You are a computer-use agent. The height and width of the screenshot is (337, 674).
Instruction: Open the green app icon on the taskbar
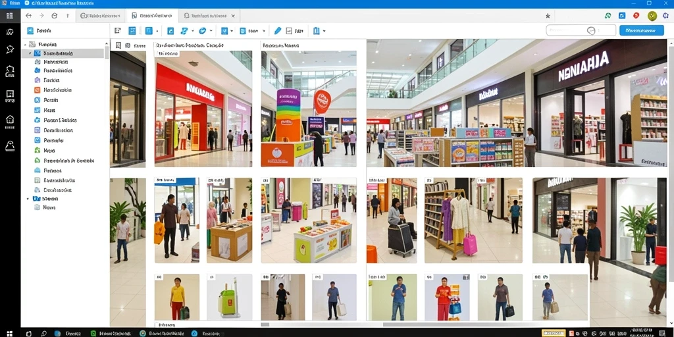93,333
